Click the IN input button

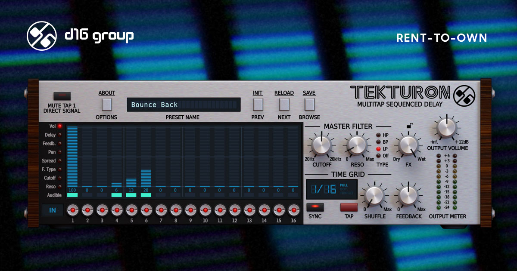click(53, 210)
